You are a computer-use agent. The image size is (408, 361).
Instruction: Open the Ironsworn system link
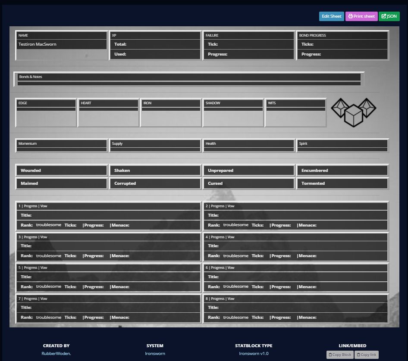pyautogui.click(x=155, y=353)
